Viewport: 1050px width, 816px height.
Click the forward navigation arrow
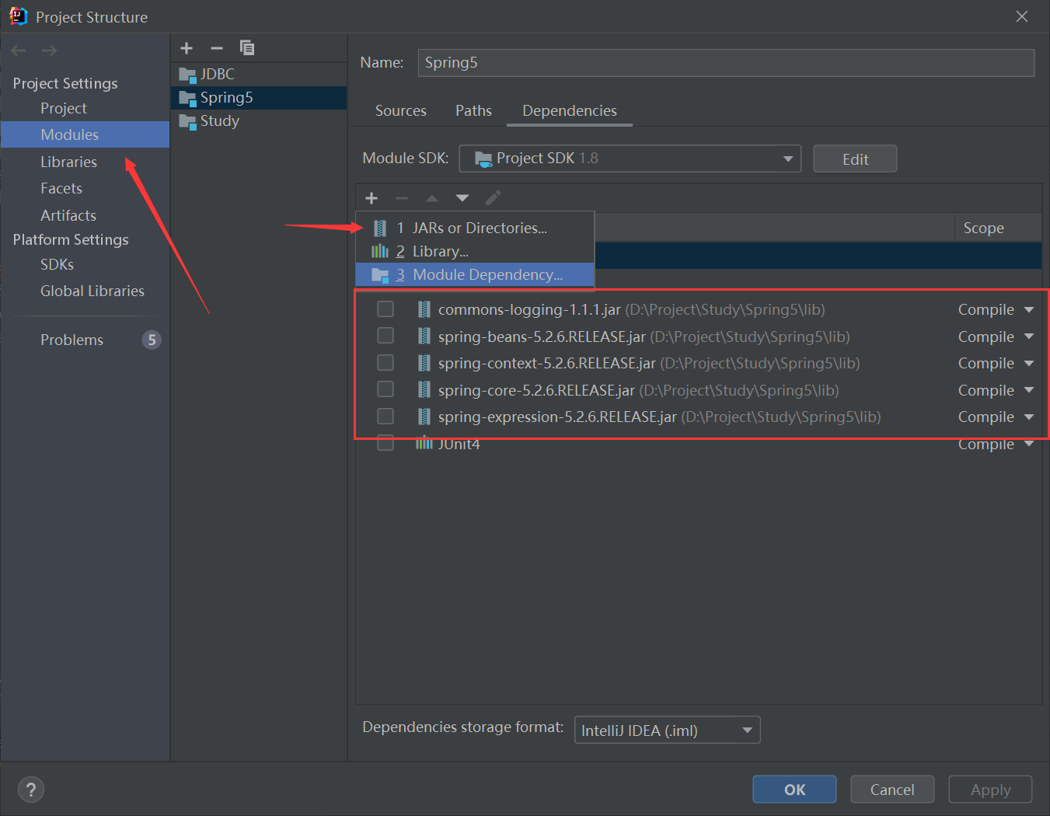(x=49, y=51)
